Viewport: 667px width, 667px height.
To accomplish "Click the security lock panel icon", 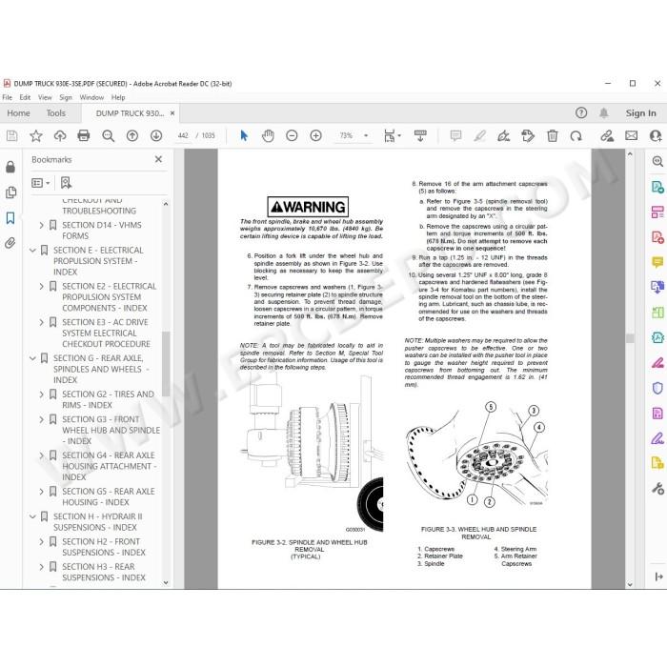I will (10, 167).
